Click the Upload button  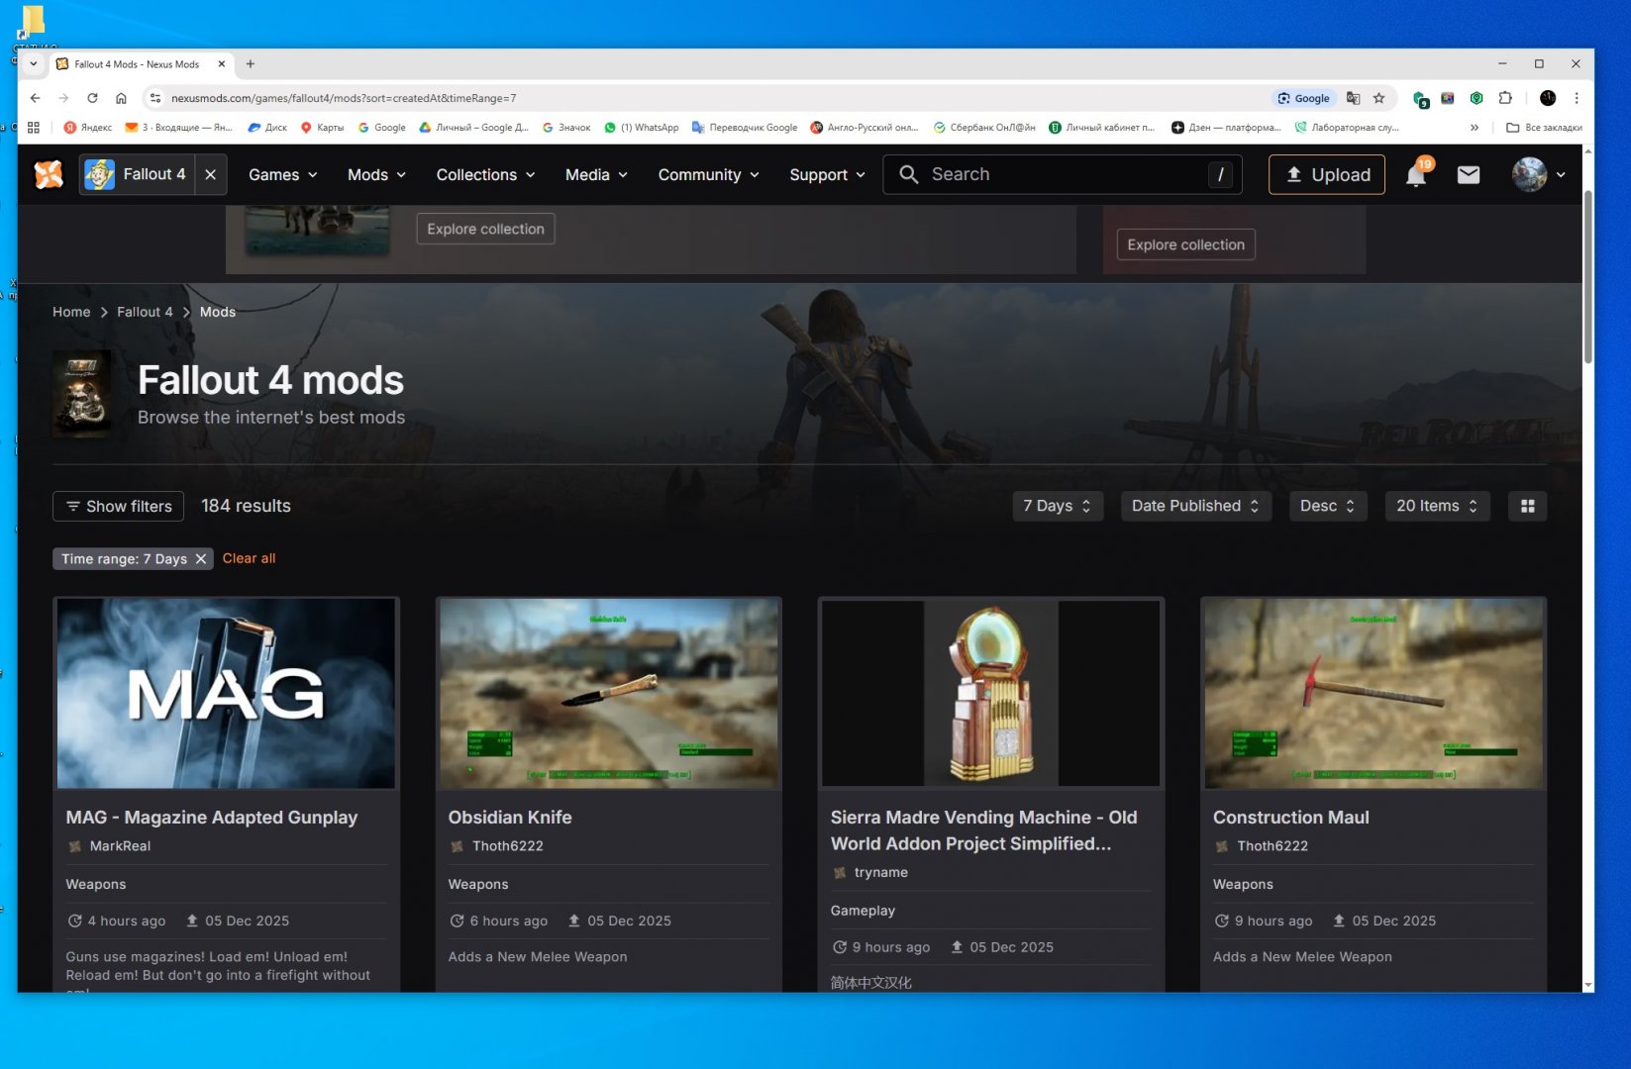(1326, 175)
